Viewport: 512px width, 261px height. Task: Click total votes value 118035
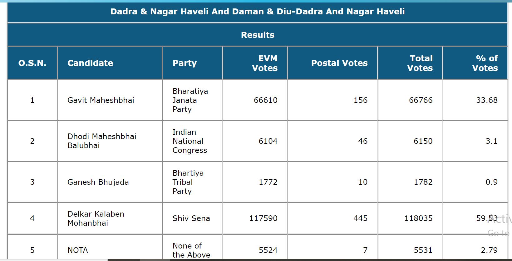418,218
